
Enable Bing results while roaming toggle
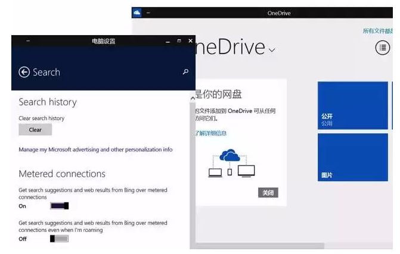pos(60,239)
